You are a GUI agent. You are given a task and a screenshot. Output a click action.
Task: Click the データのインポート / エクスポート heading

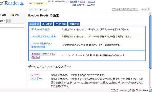click(x=50, y=67)
